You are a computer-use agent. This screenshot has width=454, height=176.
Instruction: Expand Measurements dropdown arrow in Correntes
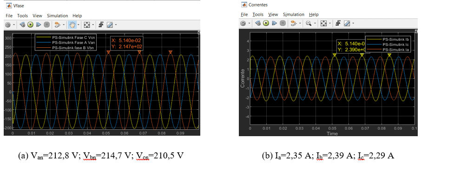coord(353,23)
